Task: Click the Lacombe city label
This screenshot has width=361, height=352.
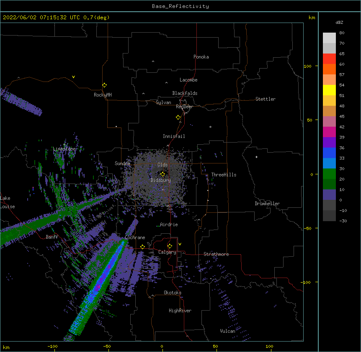Action: pos(188,80)
